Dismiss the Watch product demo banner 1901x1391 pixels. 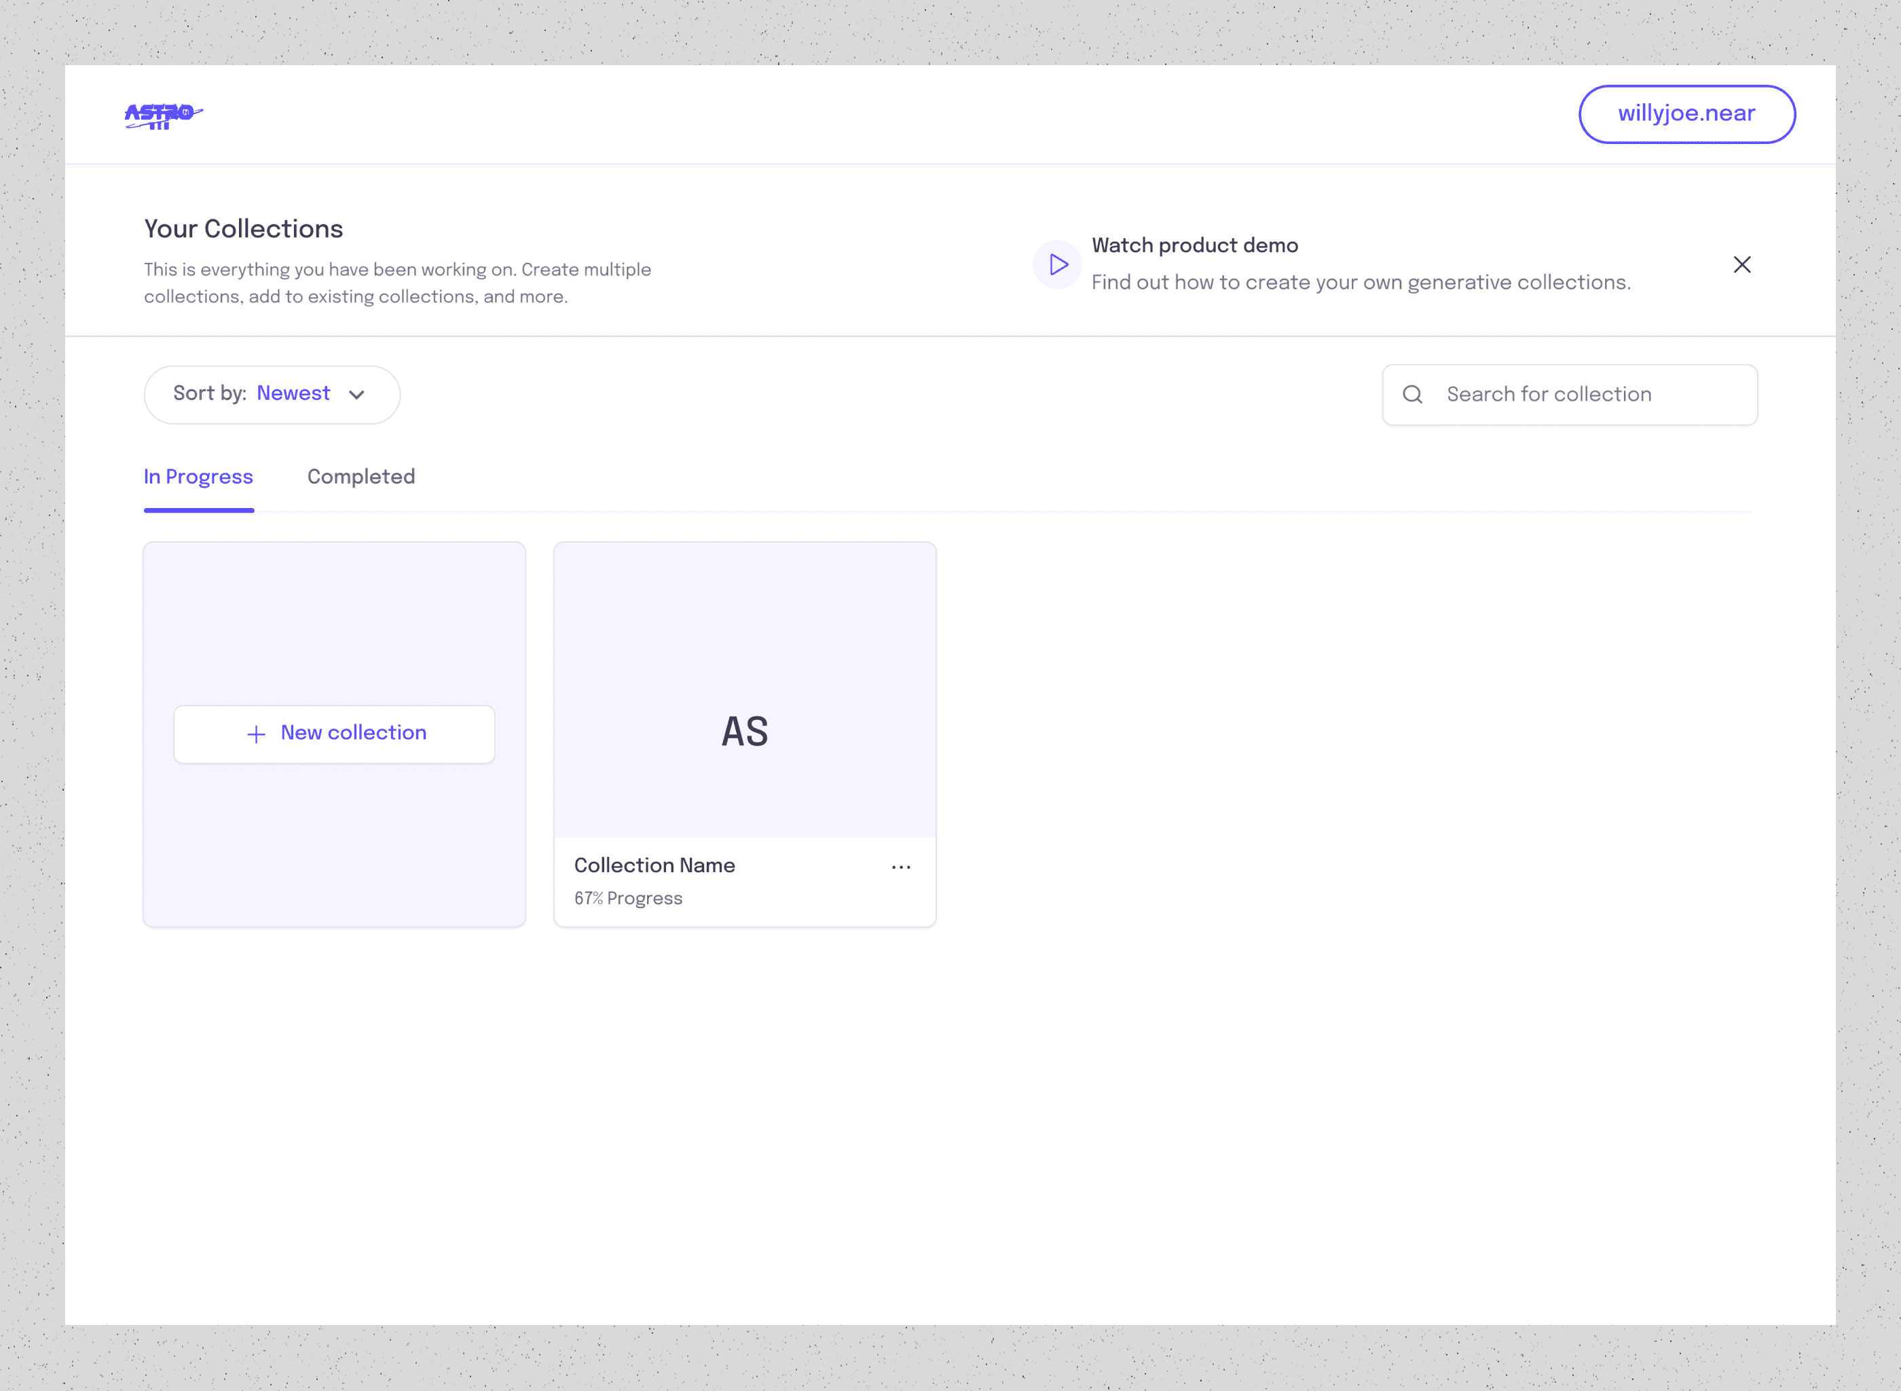pos(1741,264)
